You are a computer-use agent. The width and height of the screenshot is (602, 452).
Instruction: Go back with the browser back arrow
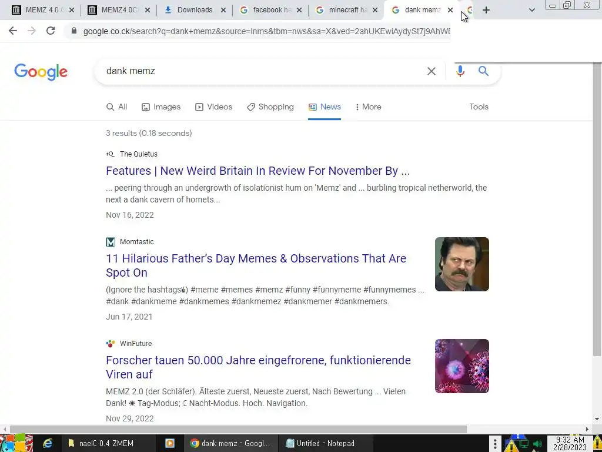coord(13,31)
